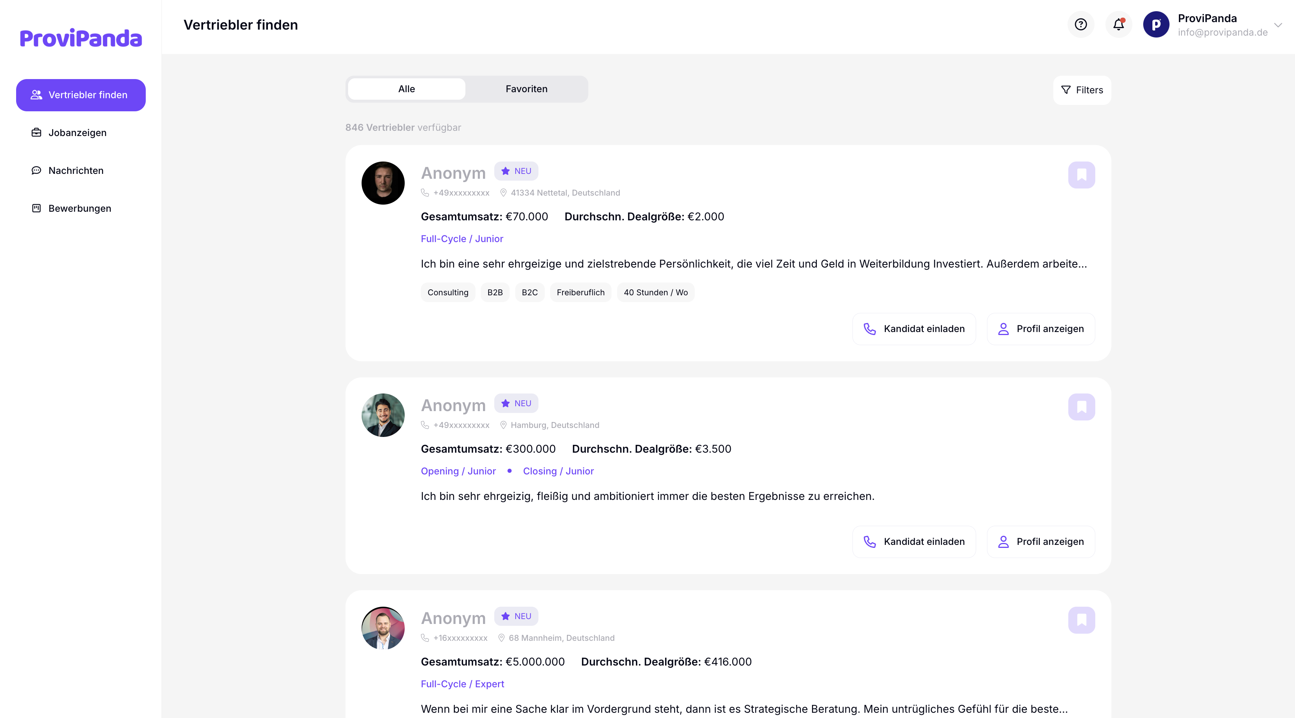Screen dimensions: 1295x718
Task: Click the round ProviPanda account avatar
Action: (x=1156, y=25)
